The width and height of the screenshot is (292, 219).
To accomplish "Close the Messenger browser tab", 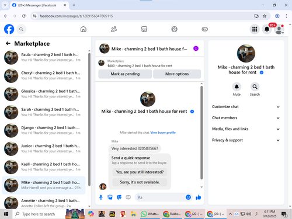I will (65, 5).
